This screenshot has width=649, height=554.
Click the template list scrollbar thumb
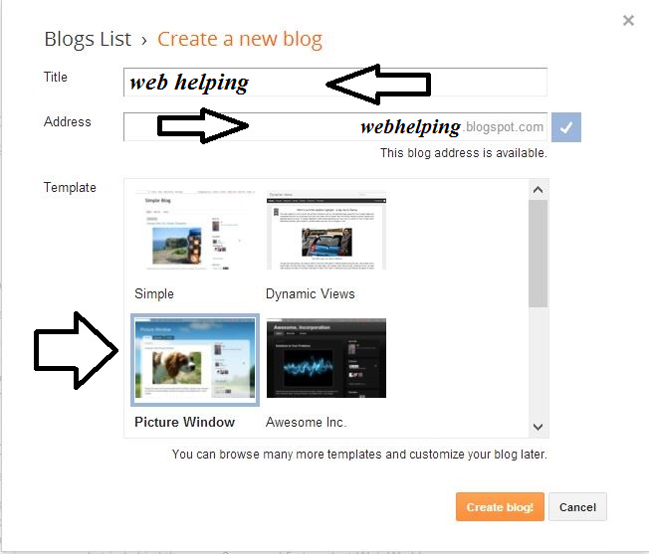(x=539, y=254)
